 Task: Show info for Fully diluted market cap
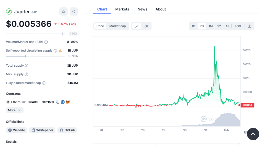click(44, 83)
